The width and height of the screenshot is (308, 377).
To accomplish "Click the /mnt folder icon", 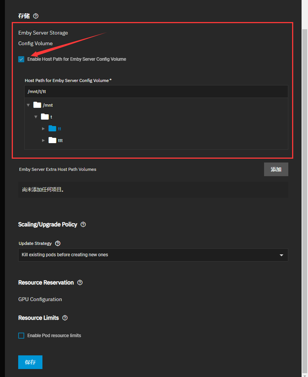I will click(x=37, y=105).
